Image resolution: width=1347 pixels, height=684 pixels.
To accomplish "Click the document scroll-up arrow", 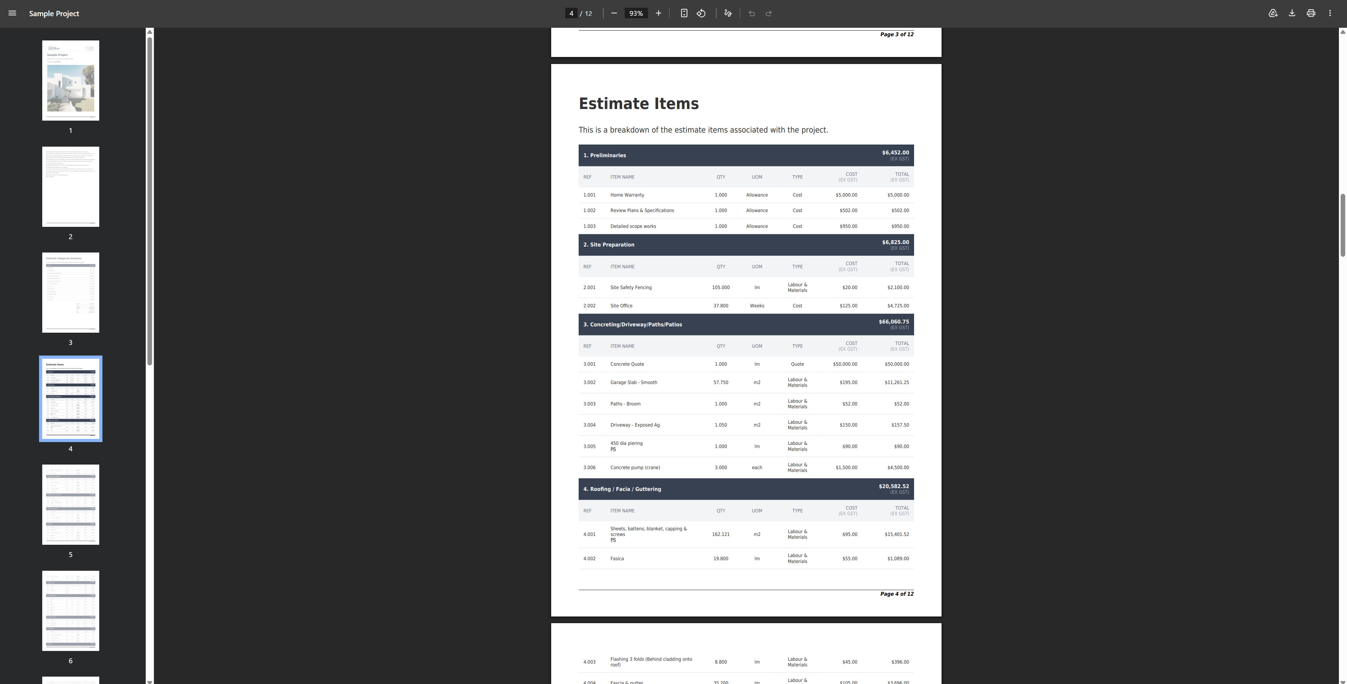I will [1342, 32].
